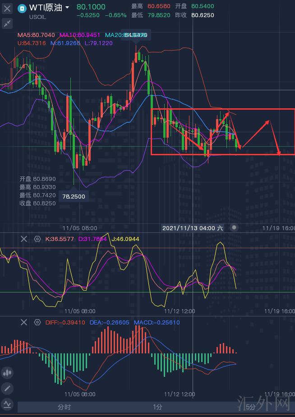Viewport: 295px width, 417px height.
Task: Select the candlestick chart type icon
Action: click(7, 373)
